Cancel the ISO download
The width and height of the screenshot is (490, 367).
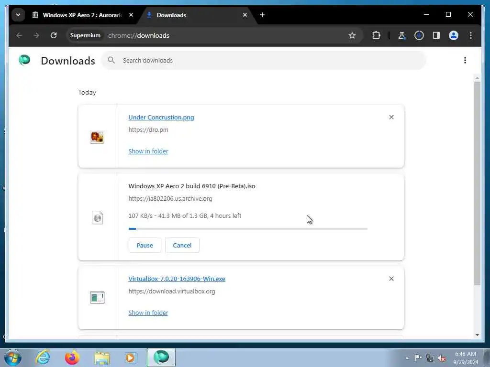[182, 245]
